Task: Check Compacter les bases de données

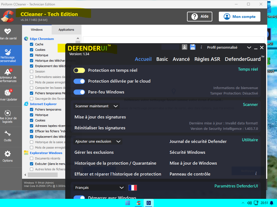Action: click(32, 88)
